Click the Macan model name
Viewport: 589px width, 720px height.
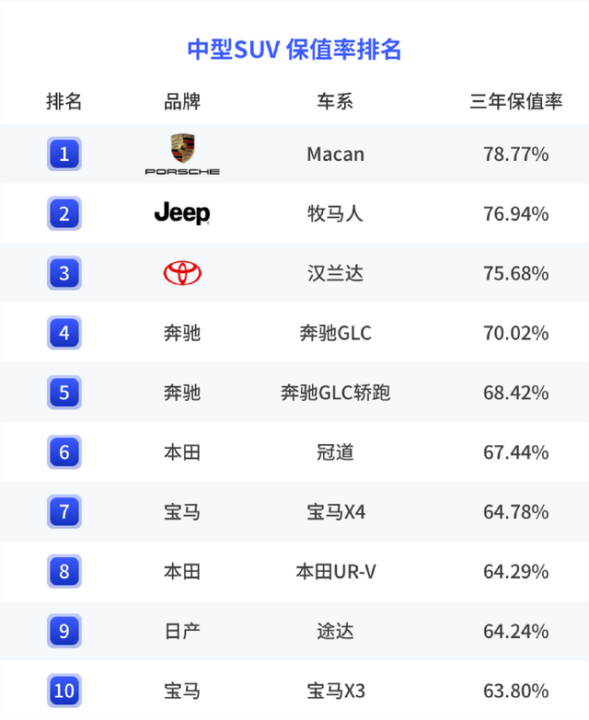coord(335,154)
